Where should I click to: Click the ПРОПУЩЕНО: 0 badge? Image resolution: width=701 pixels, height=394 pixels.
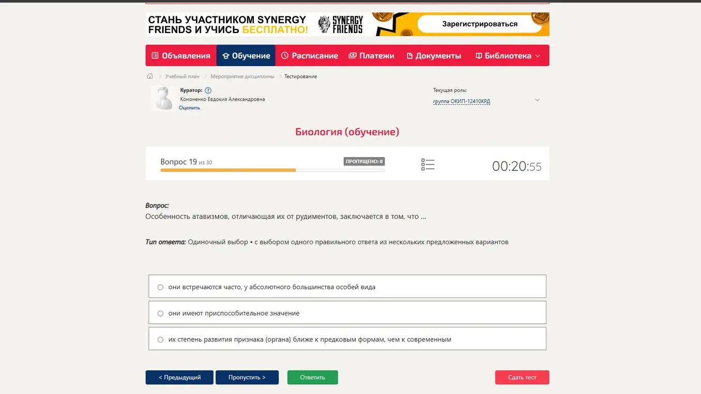tap(364, 161)
